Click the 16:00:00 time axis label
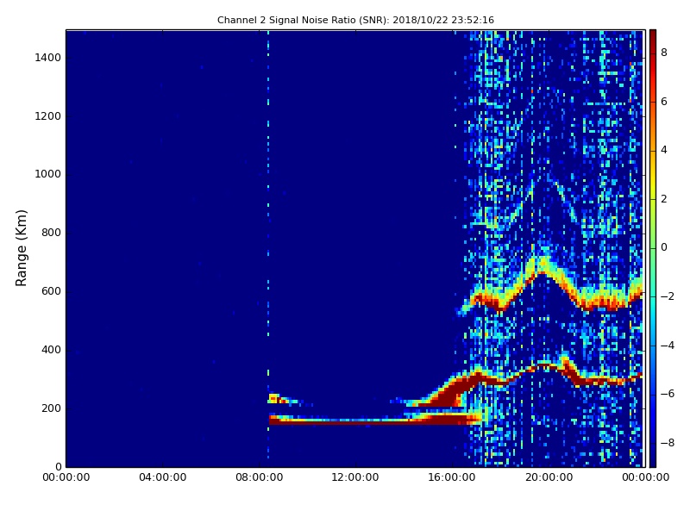The width and height of the screenshot is (690, 517). [452, 477]
